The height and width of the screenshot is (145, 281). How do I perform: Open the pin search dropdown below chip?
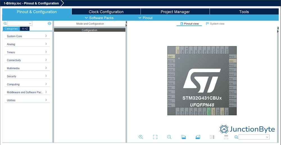(x=254, y=137)
